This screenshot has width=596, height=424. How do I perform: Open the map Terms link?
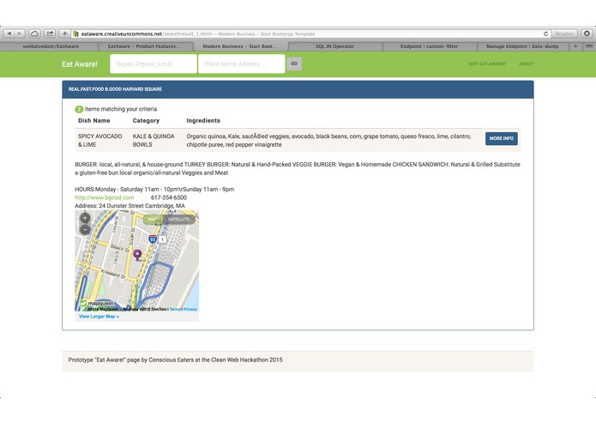click(175, 309)
